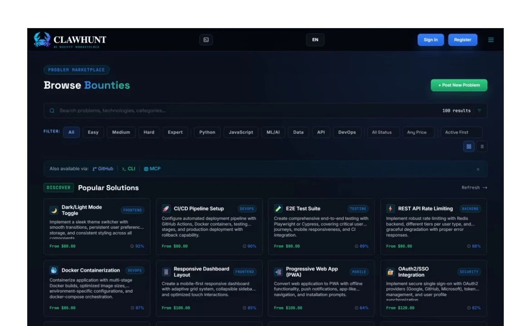
Task: Select the DevOps category filter
Action: pyautogui.click(x=347, y=132)
